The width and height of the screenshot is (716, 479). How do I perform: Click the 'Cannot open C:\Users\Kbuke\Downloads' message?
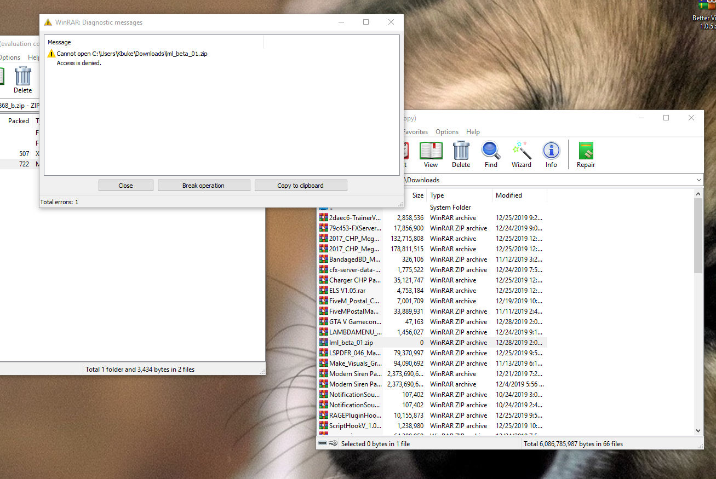pos(132,54)
